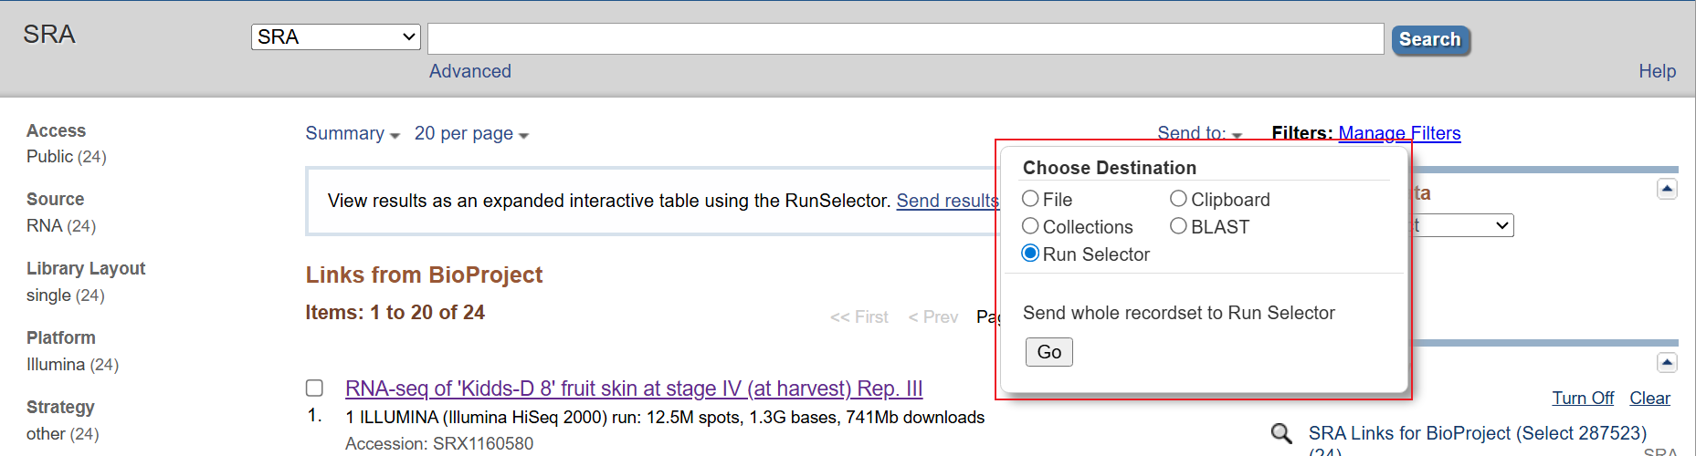Click the Go button

click(x=1049, y=352)
